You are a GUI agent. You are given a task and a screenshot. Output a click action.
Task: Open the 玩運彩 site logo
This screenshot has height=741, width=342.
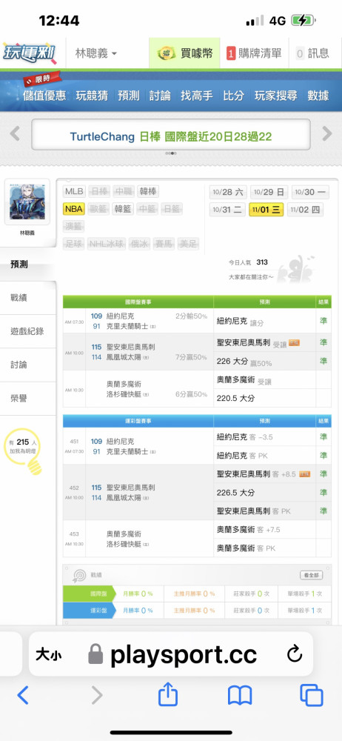click(30, 53)
